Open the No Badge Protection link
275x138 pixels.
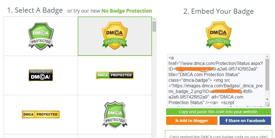[127, 11]
